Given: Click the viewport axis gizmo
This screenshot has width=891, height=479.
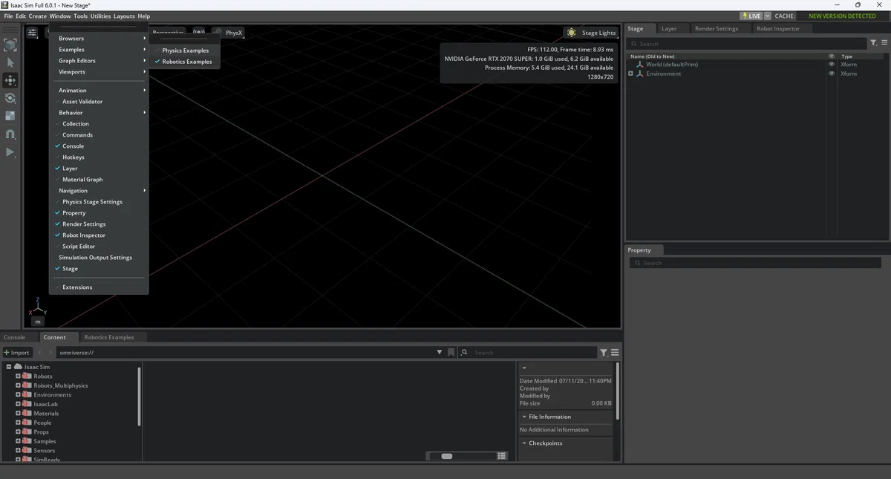Looking at the screenshot, I should coord(38,307).
